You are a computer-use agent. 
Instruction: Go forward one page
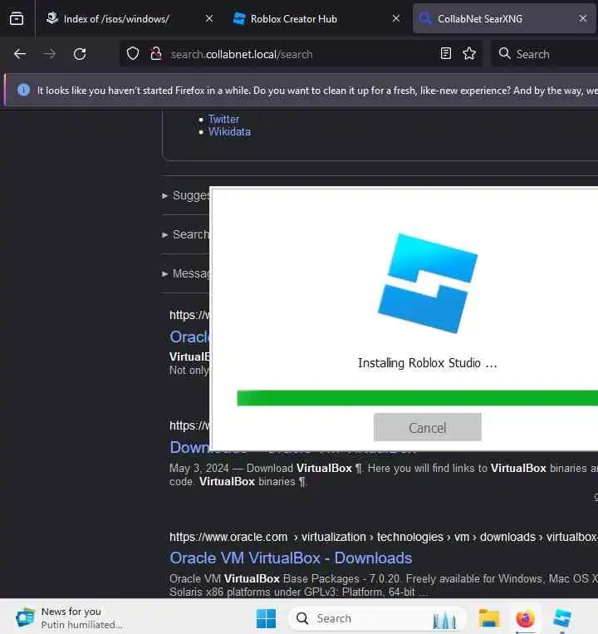(50, 54)
